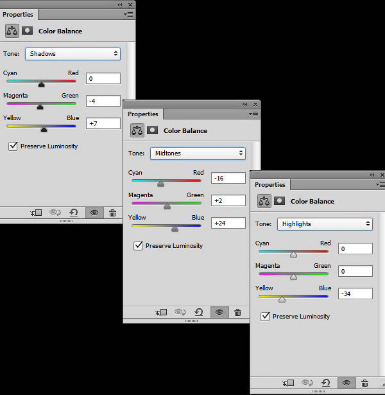View previous state in Midtones panel
The width and height of the screenshot is (385, 395).
coord(180,312)
